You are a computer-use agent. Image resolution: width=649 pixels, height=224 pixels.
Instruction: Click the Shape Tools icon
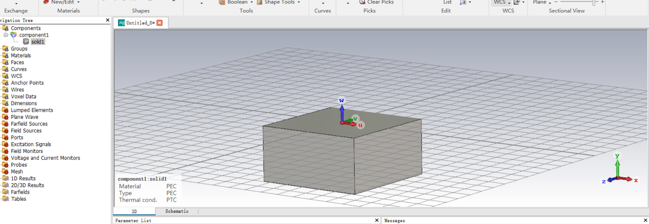(260, 2)
